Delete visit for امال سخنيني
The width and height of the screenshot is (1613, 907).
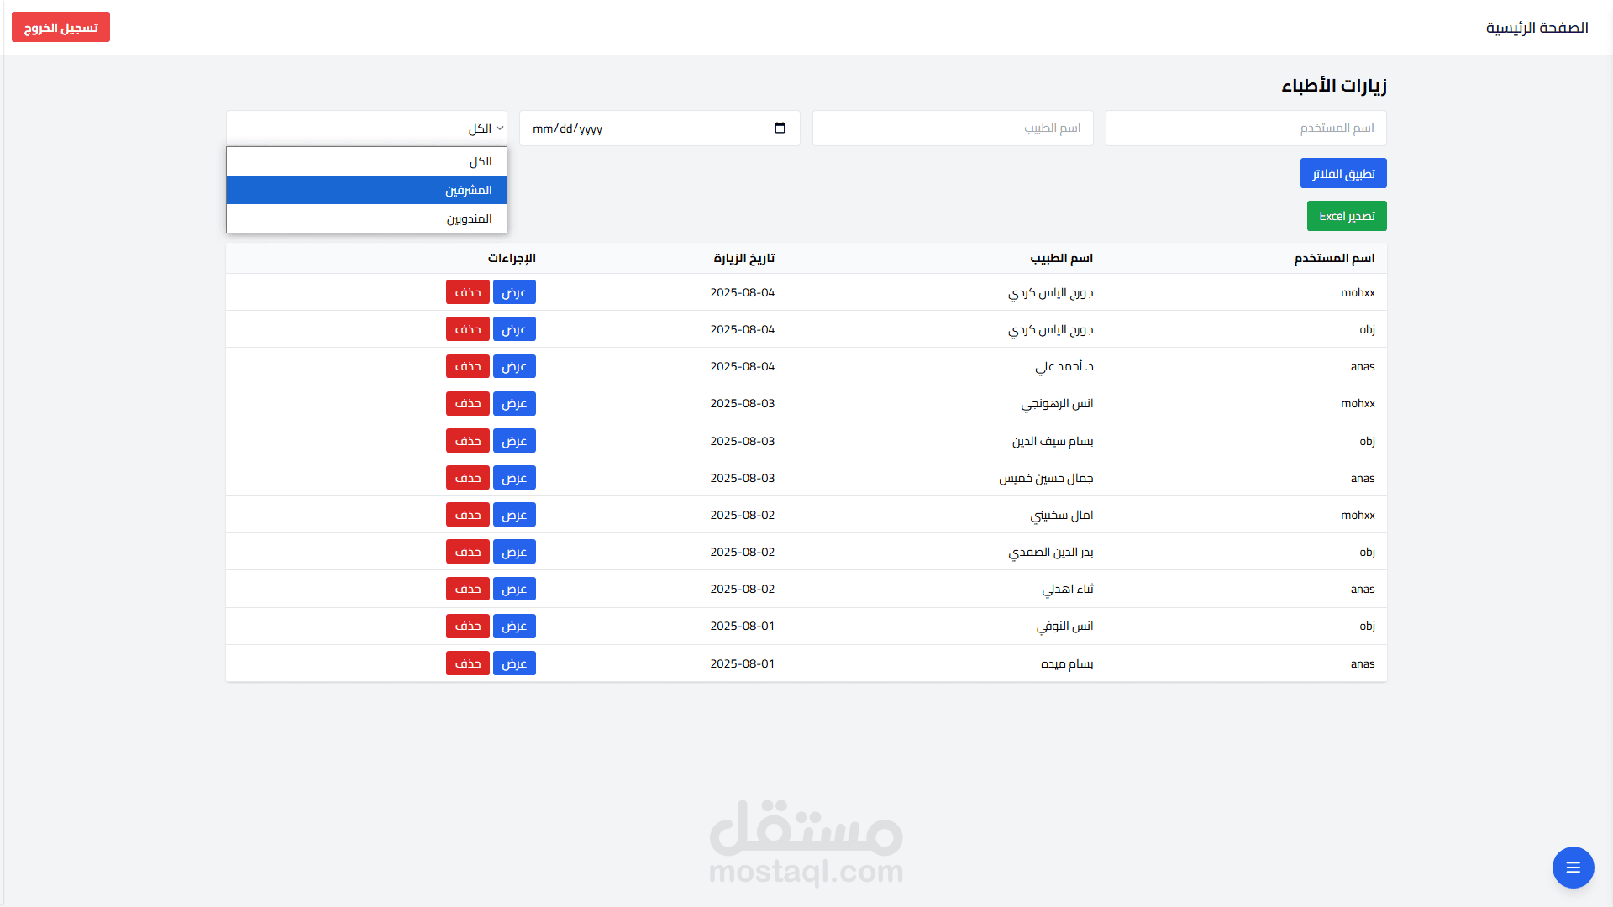click(x=468, y=515)
